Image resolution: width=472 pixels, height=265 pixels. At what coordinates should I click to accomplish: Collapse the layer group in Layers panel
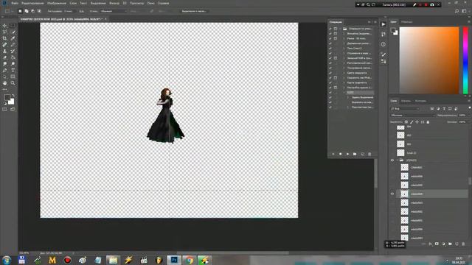point(398,160)
